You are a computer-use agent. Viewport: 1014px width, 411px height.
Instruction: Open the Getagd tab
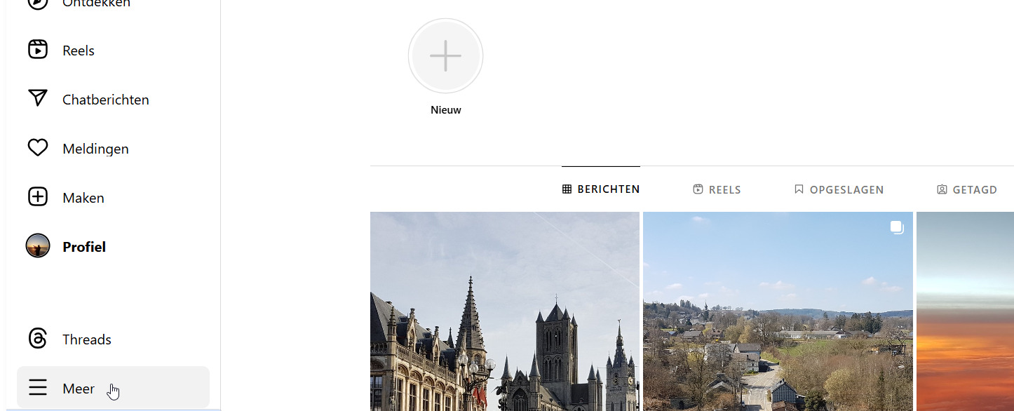967,189
